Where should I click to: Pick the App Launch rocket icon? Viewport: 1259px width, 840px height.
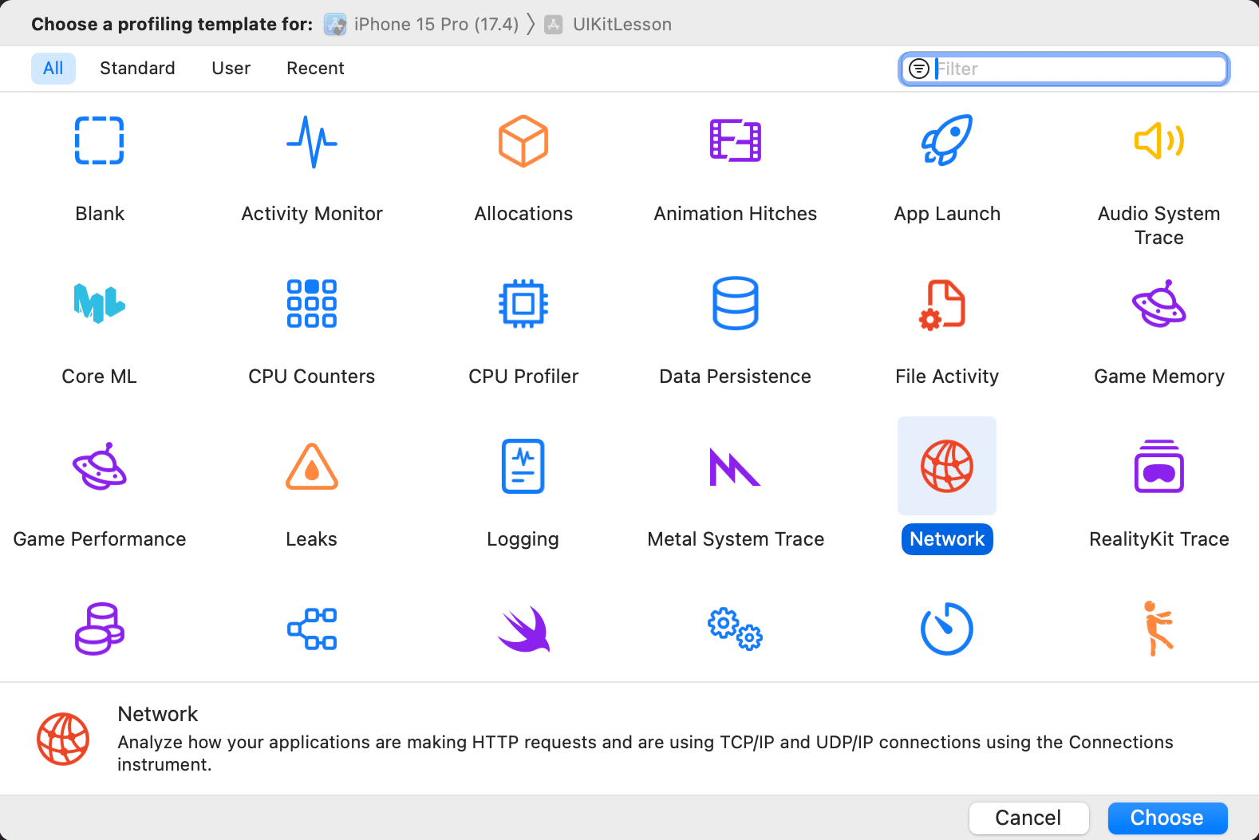click(947, 140)
